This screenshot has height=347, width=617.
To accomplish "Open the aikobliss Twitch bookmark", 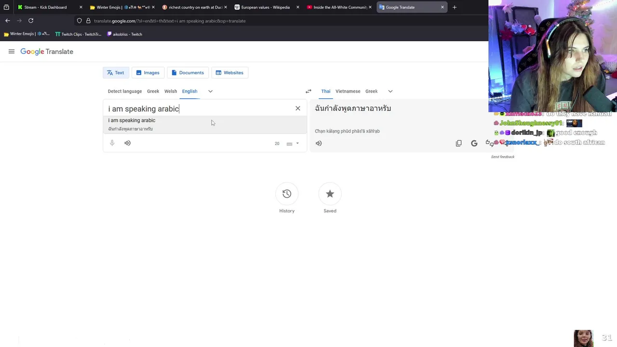I will pos(124,34).
